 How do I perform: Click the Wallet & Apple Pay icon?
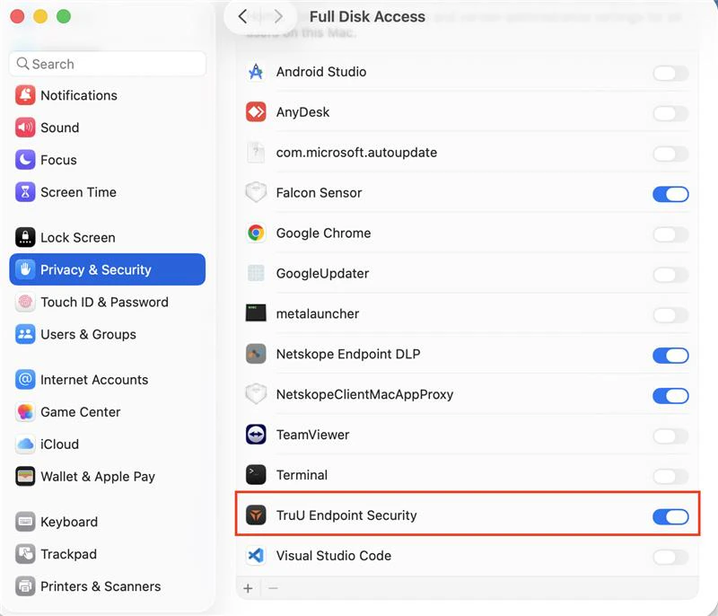pyautogui.click(x=25, y=476)
